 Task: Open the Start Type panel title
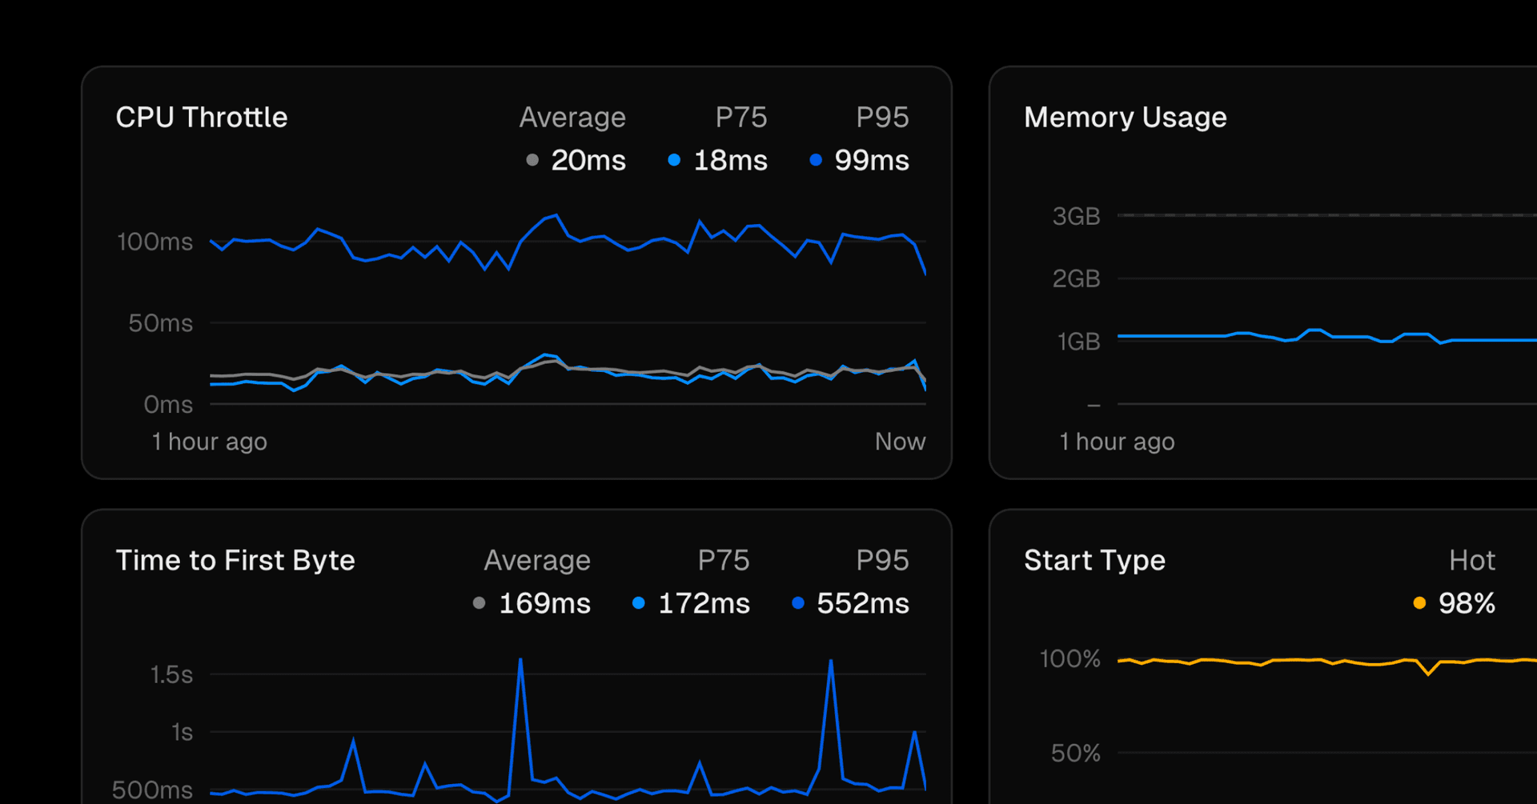click(1094, 560)
